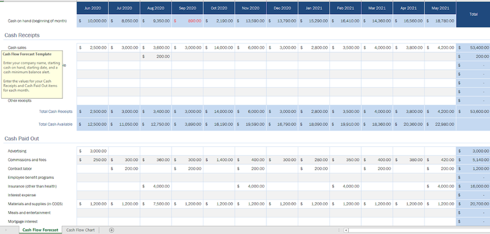The width and height of the screenshot is (490, 234).
Task: Click the Total Cash Available label
Action: (55, 124)
